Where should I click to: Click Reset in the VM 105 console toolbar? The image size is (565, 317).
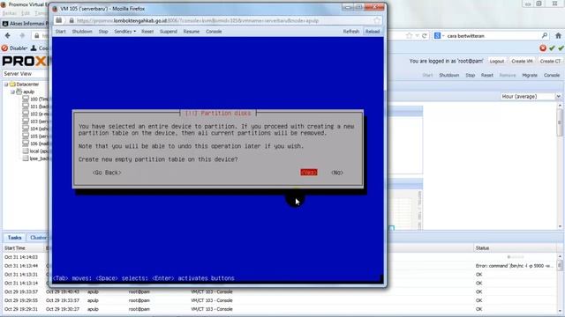coord(147,32)
